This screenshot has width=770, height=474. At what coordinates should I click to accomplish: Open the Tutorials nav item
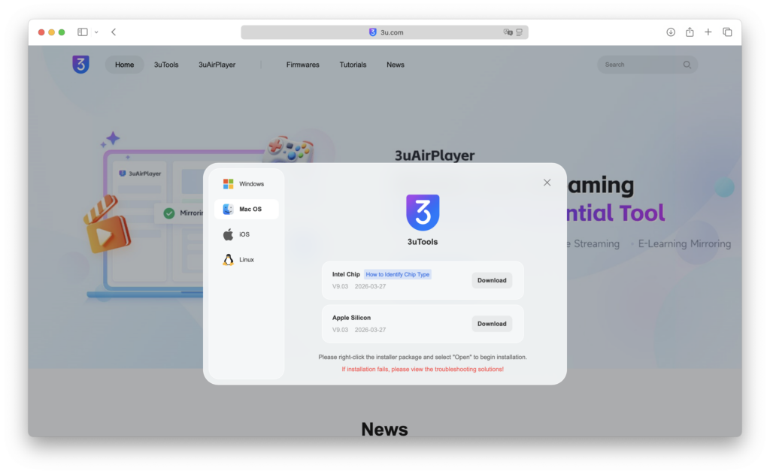point(353,65)
